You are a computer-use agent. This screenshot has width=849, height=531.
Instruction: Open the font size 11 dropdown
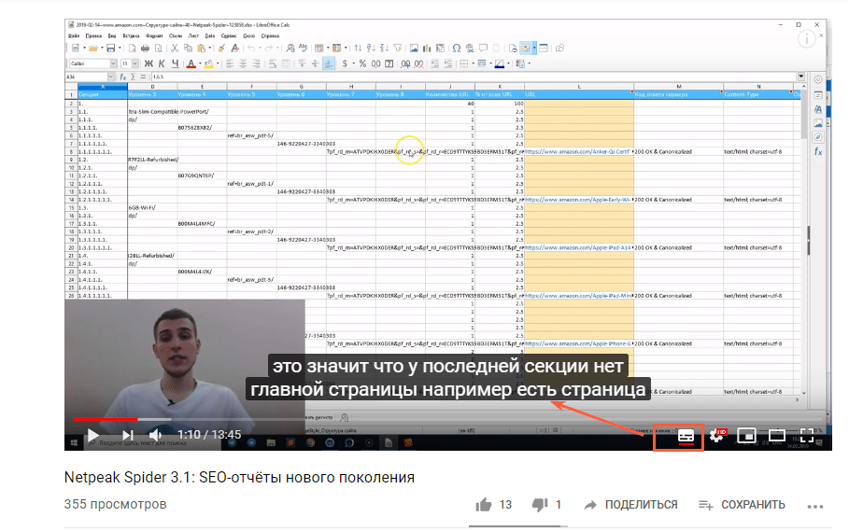click(x=134, y=63)
